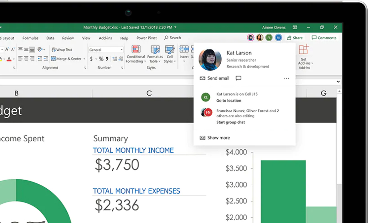Switch to the Review tab
Viewport: 368px width, 223px height.
68,38
